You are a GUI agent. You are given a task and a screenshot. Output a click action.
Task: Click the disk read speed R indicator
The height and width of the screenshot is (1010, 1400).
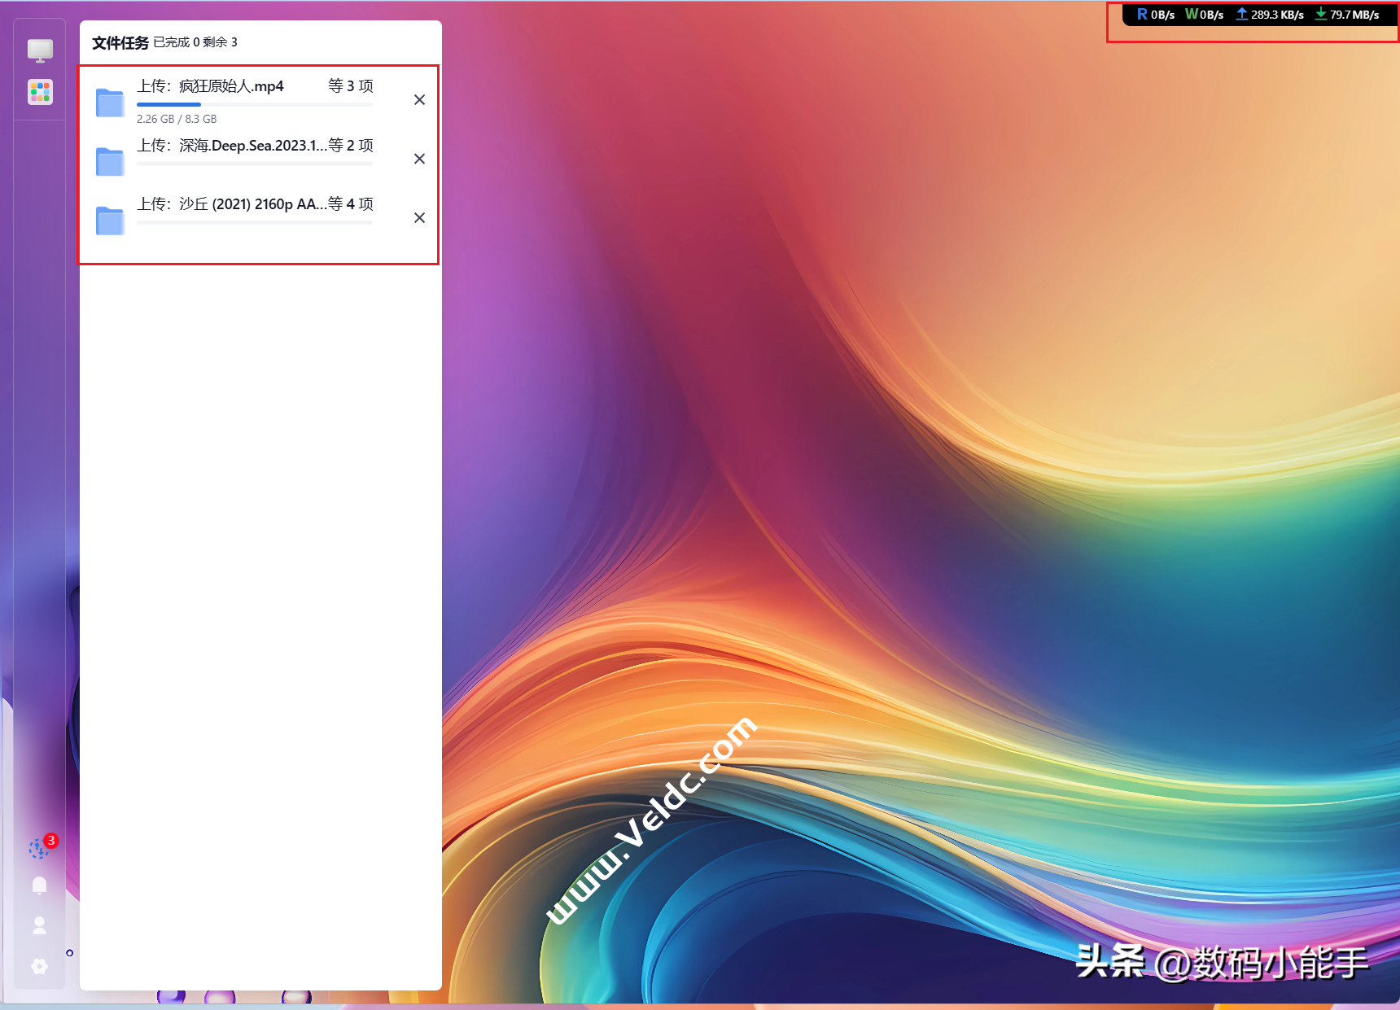[x=1155, y=15]
